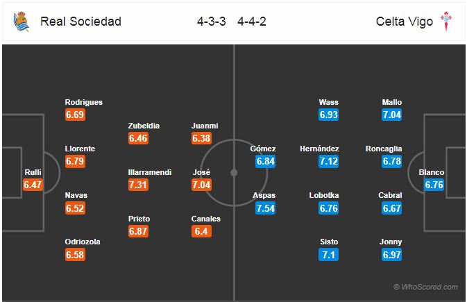This screenshot has height=302, width=467.
Task: Click the 4-4-2 formation label
Action: click(x=252, y=22)
